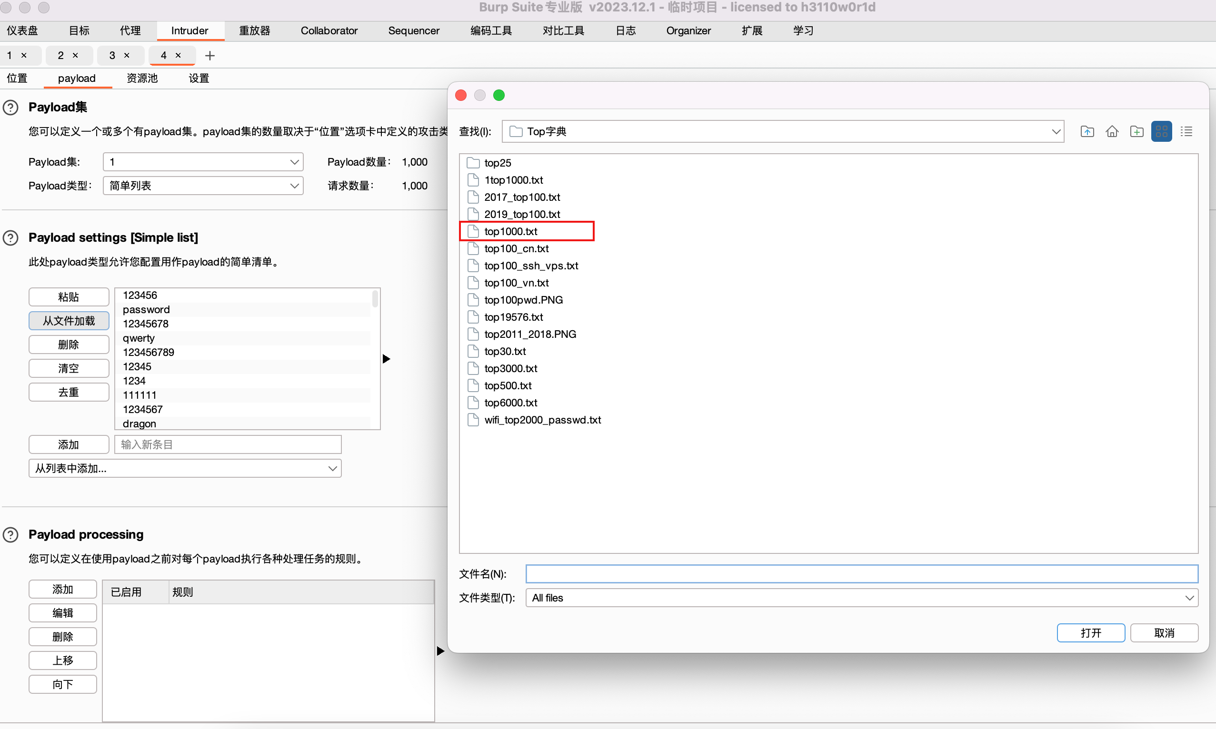Open the Payload集 help icon
This screenshot has width=1216, height=729.
tap(10, 108)
